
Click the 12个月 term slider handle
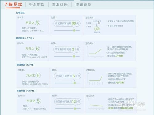pos(75,109)
